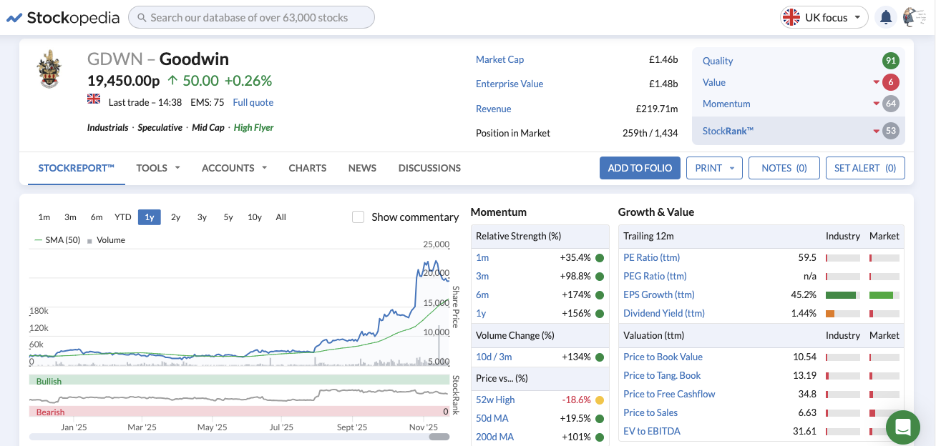Screen dimensions: 936x446
Task: Click the Volume legend entry
Action: click(107, 240)
